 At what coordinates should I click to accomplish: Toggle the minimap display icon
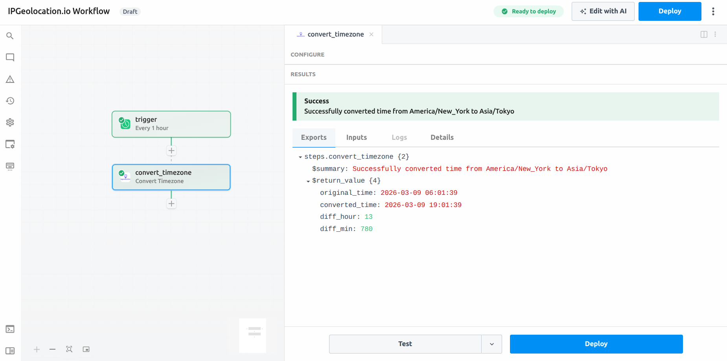point(86,349)
